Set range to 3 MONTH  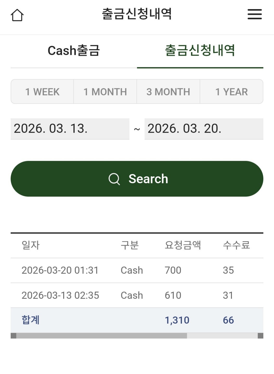[x=168, y=92]
